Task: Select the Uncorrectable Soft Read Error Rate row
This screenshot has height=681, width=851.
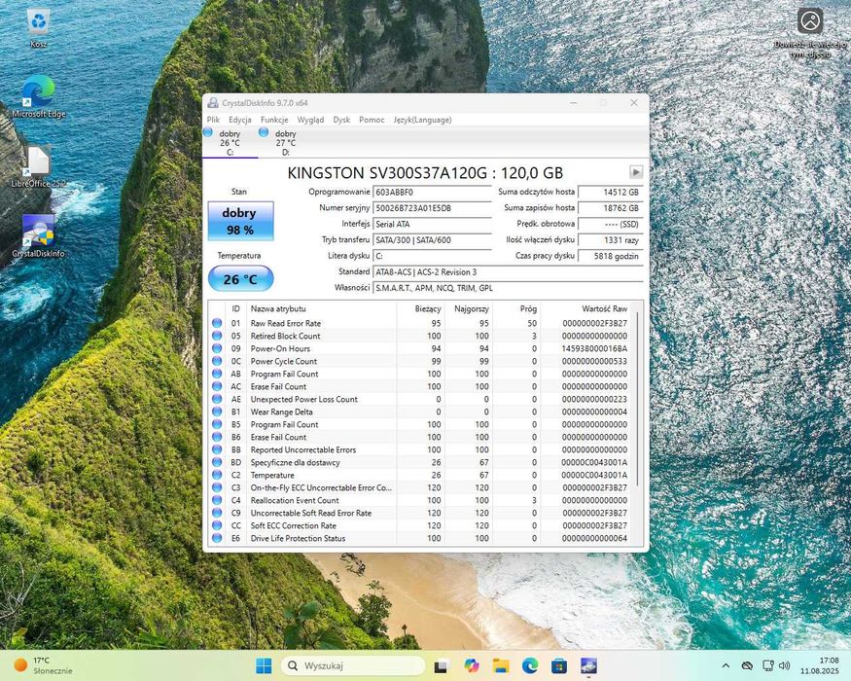Action: pos(421,513)
